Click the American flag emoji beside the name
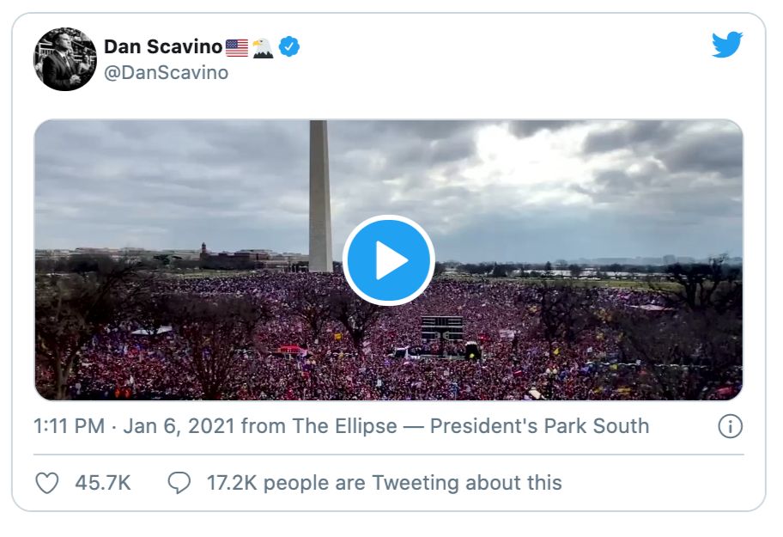The image size is (783, 537). [x=237, y=47]
